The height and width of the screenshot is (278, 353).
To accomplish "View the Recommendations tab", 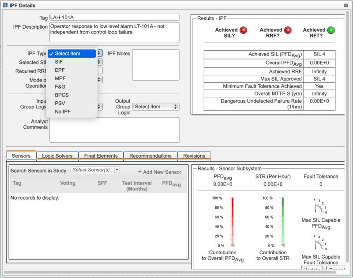I will [150, 156].
